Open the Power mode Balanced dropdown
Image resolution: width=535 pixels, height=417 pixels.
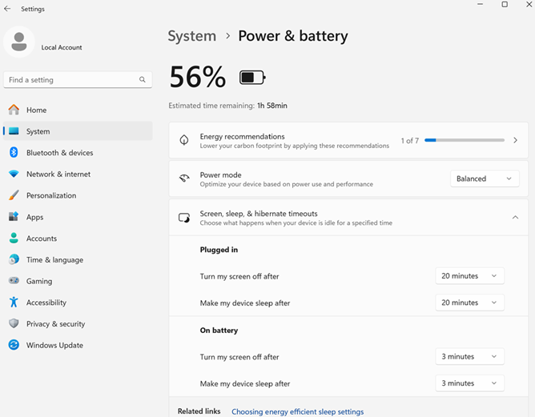pos(485,178)
